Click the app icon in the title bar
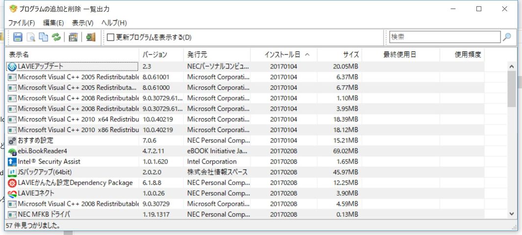Image resolution: width=522 pixels, height=235 pixels. [13, 9]
